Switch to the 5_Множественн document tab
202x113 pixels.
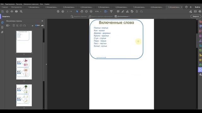click(104, 7)
